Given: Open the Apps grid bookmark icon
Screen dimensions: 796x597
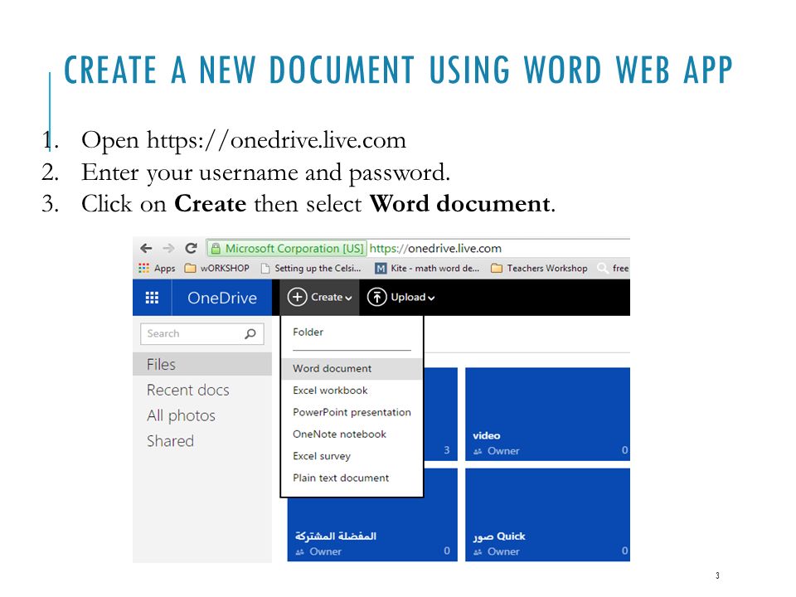Looking at the screenshot, I should click(144, 268).
